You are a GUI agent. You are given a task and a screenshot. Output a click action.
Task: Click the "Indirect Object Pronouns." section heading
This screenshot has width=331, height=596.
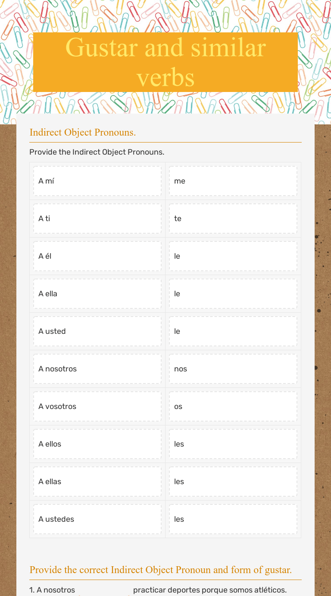(83, 132)
